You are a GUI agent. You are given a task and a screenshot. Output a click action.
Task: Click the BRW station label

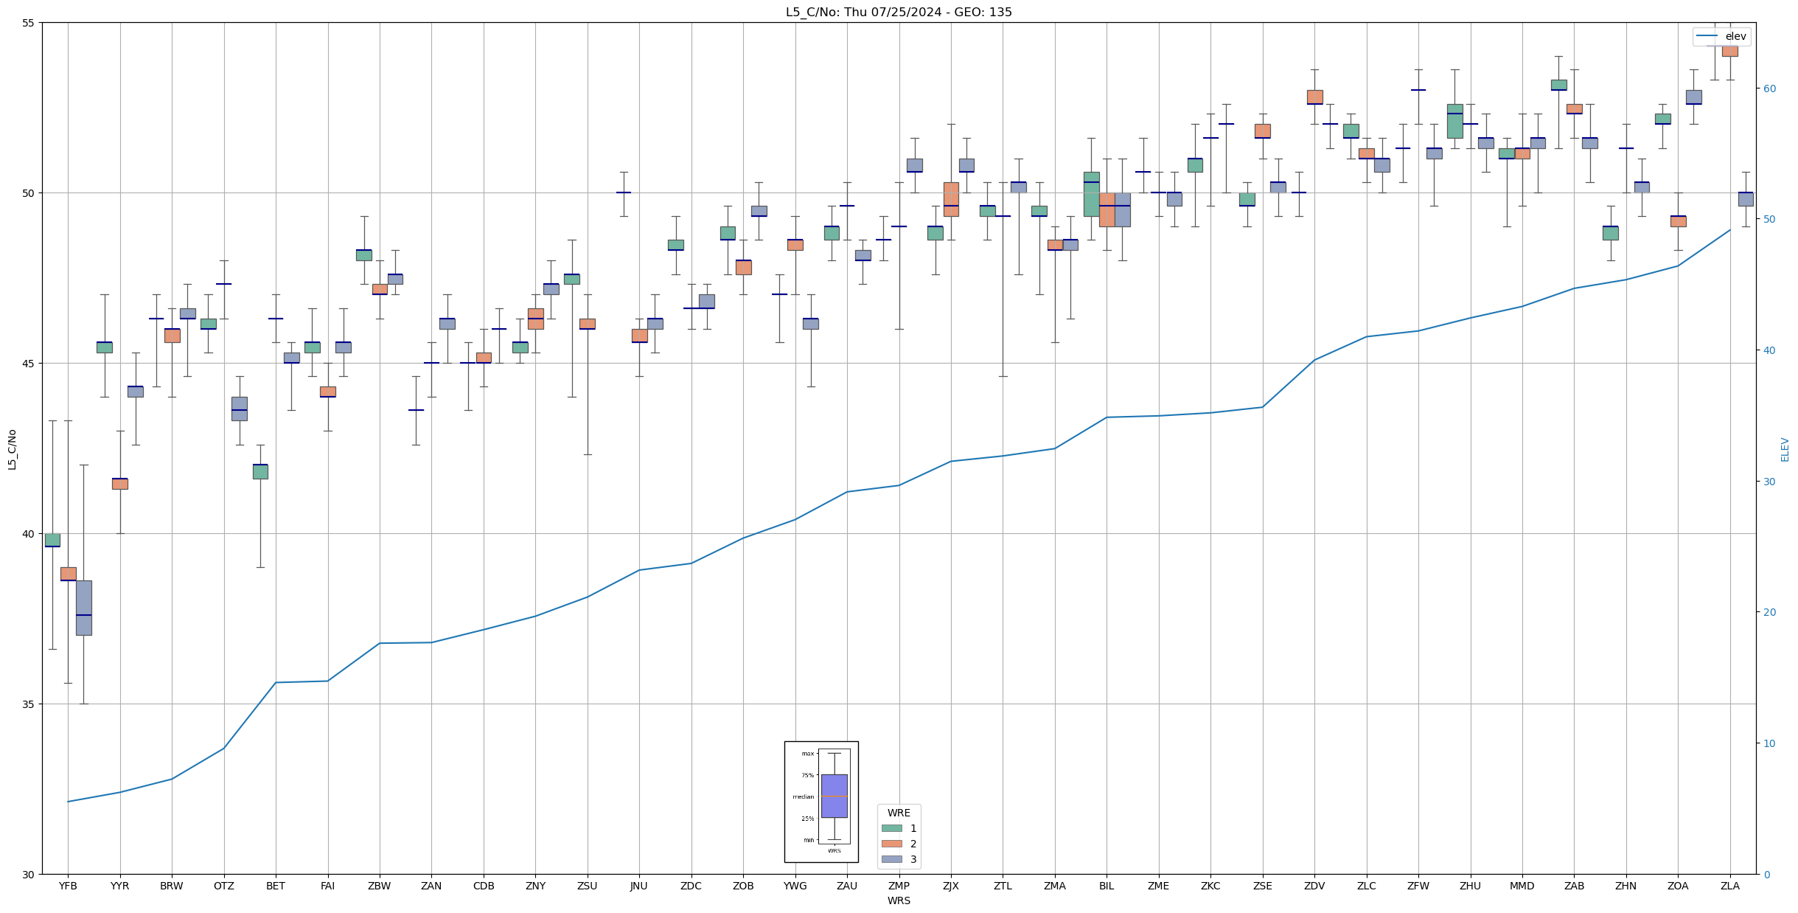[x=172, y=886]
